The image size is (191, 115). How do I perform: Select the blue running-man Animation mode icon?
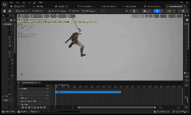(157, 11)
